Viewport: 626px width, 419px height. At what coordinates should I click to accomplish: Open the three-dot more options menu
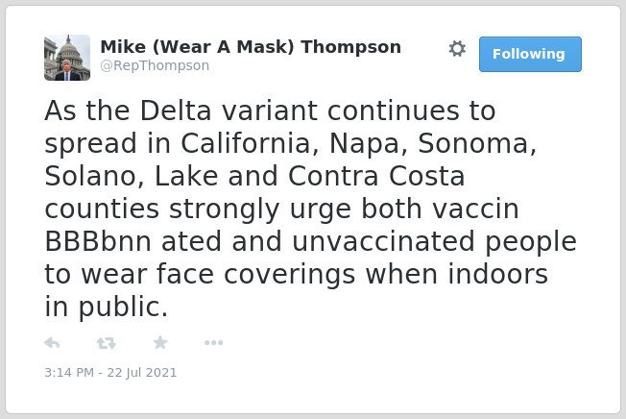(x=213, y=342)
